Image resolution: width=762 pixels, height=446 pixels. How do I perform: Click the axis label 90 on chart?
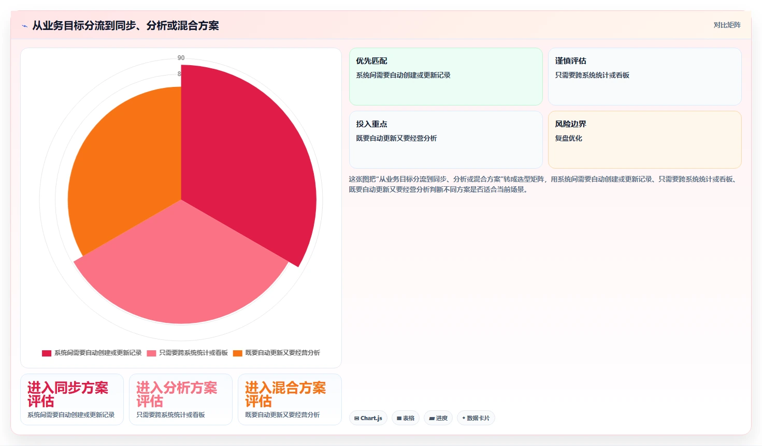coord(181,58)
